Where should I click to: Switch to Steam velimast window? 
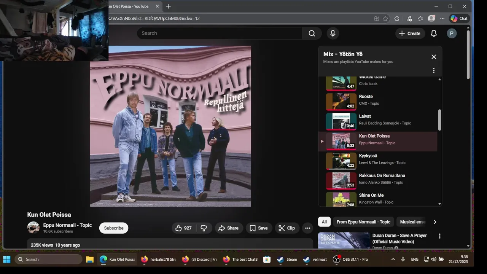click(x=315, y=259)
